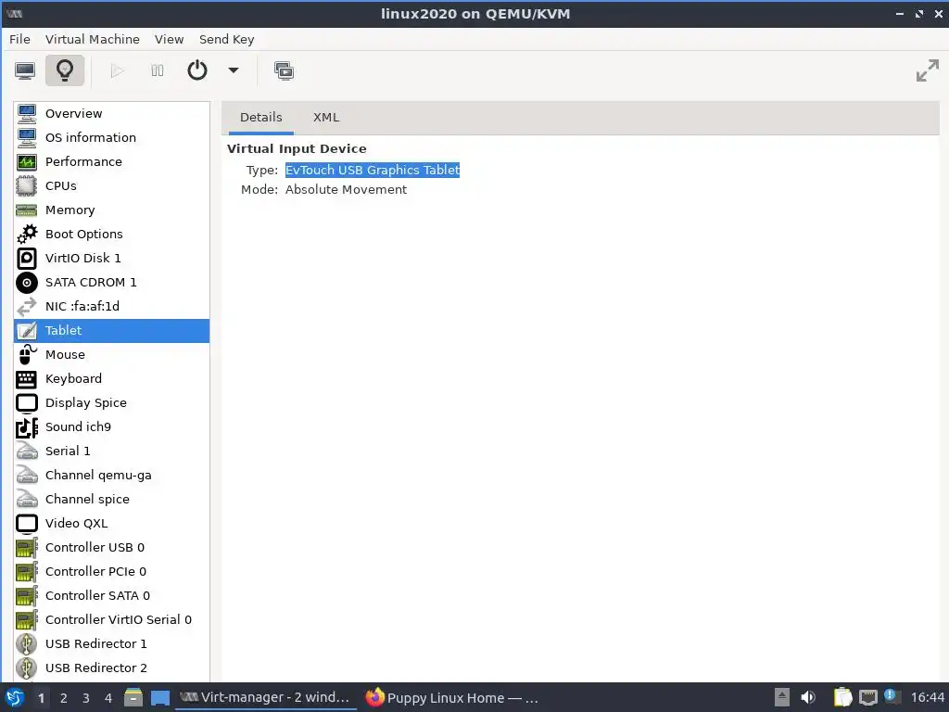Select the CPUs hardware entry
The width and height of the screenshot is (949, 712).
click(x=112, y=185)
